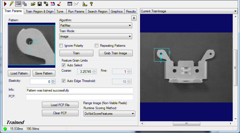Click the Trained status label

(x=15, y=122)
